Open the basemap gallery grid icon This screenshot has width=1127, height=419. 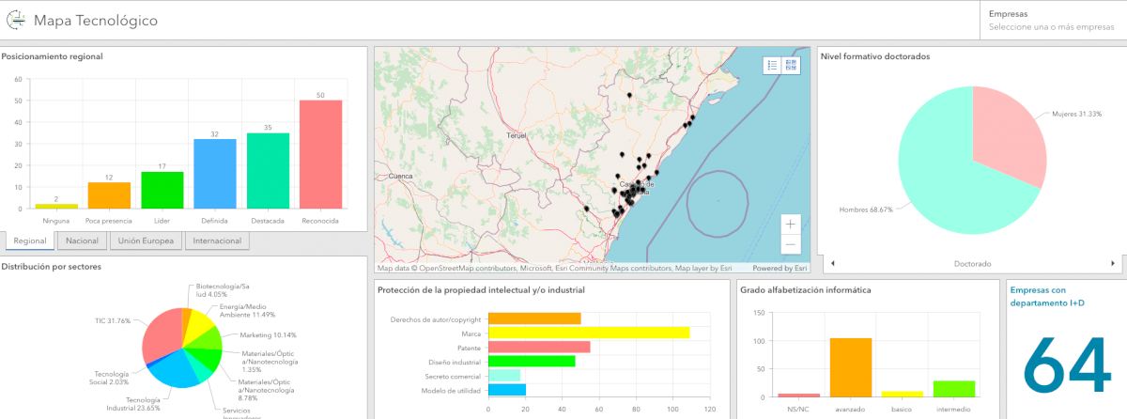click(x=791, y=65)
